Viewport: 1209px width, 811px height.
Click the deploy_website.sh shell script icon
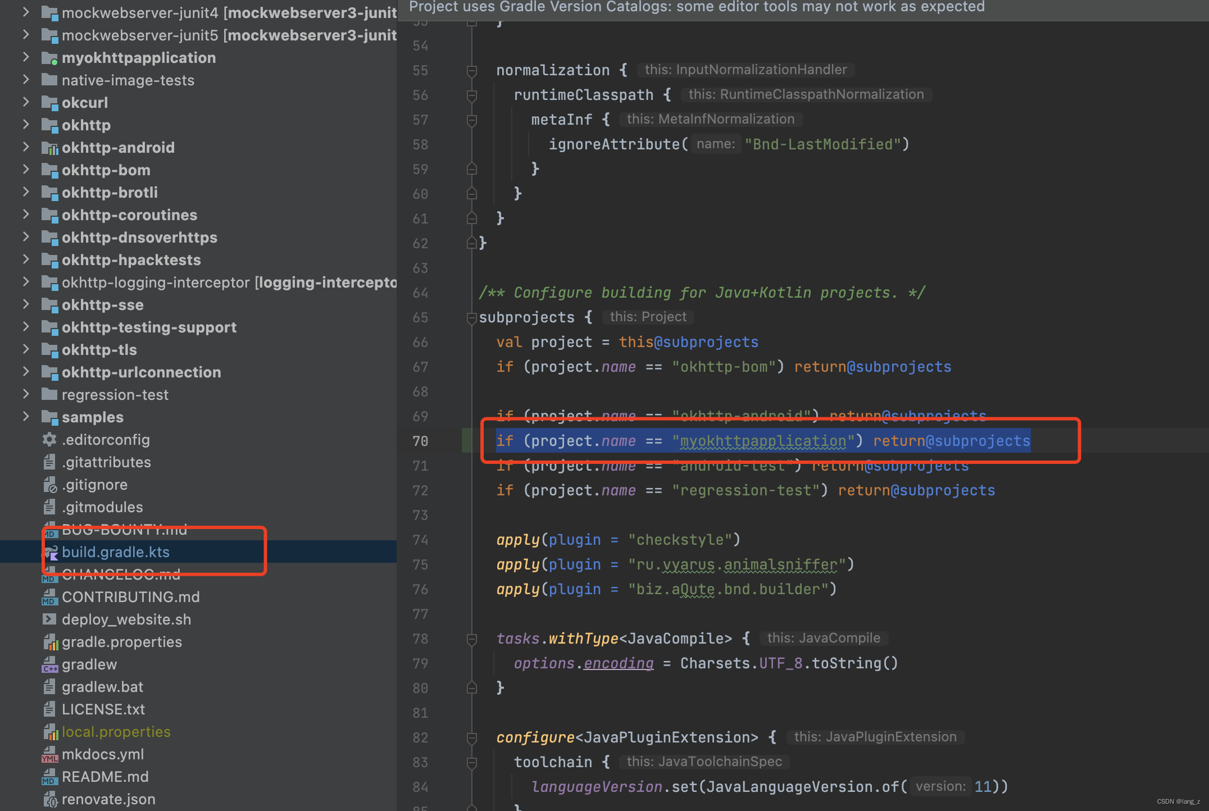pos(49,619)
